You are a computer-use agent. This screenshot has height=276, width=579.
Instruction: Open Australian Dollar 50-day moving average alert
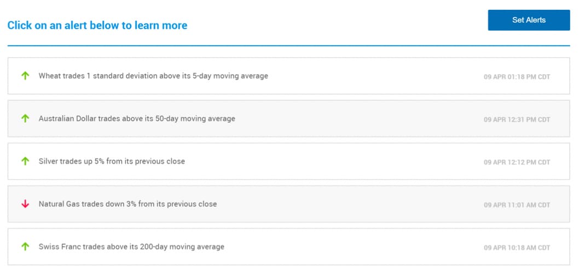coord(137,118)
